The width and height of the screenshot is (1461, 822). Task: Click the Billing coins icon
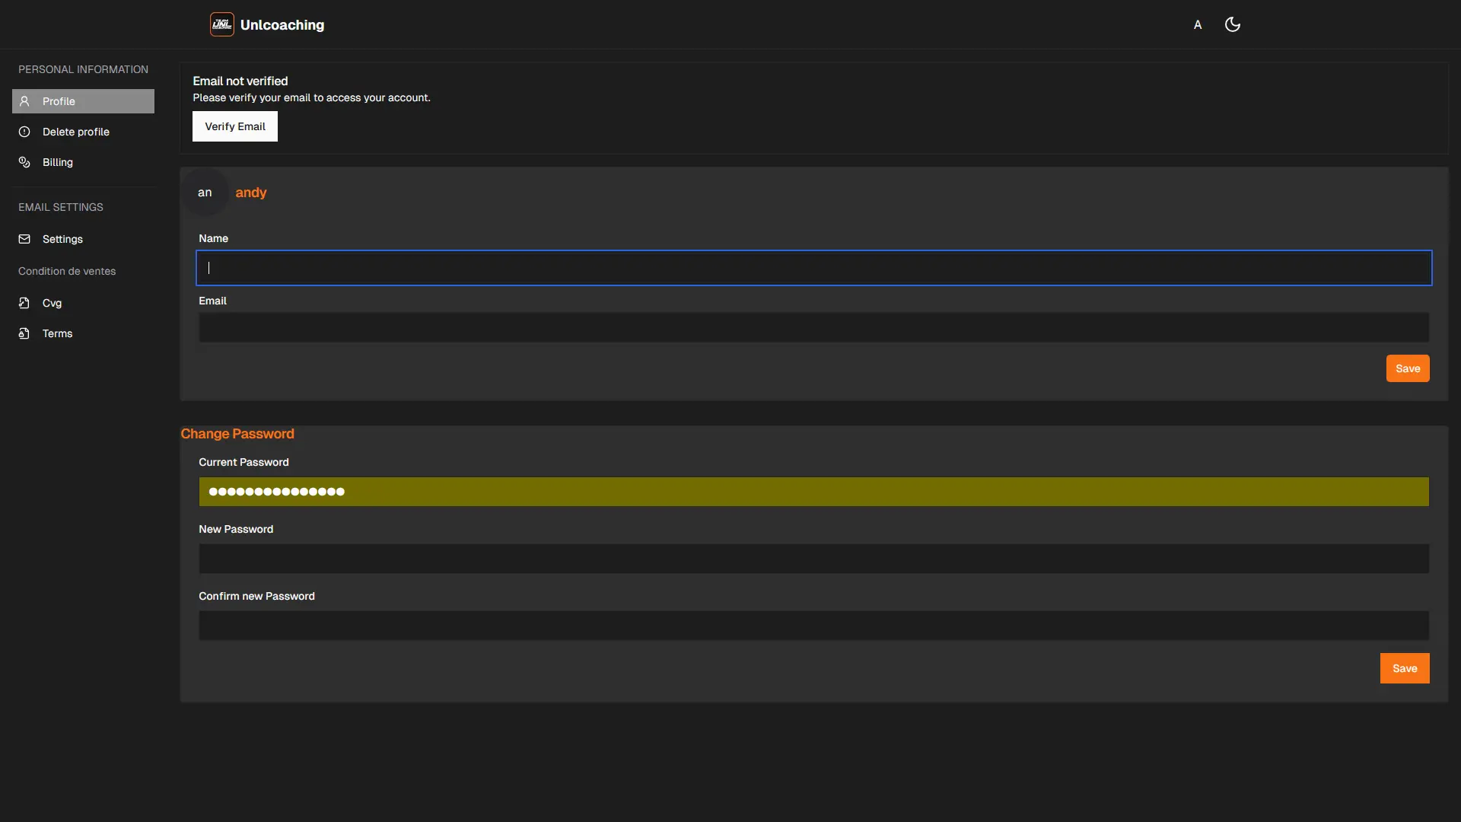coord(24,162)
